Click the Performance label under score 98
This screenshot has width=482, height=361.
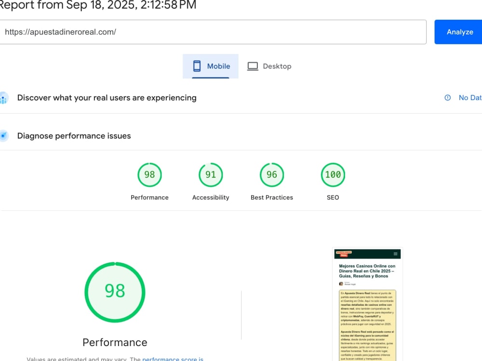tap(149, 197)
